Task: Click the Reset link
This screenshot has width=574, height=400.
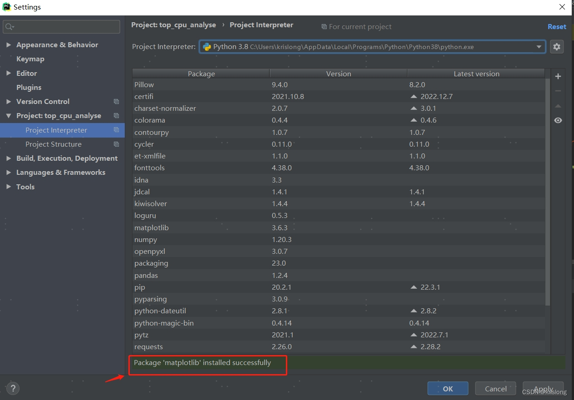Action: click(557, 27)
